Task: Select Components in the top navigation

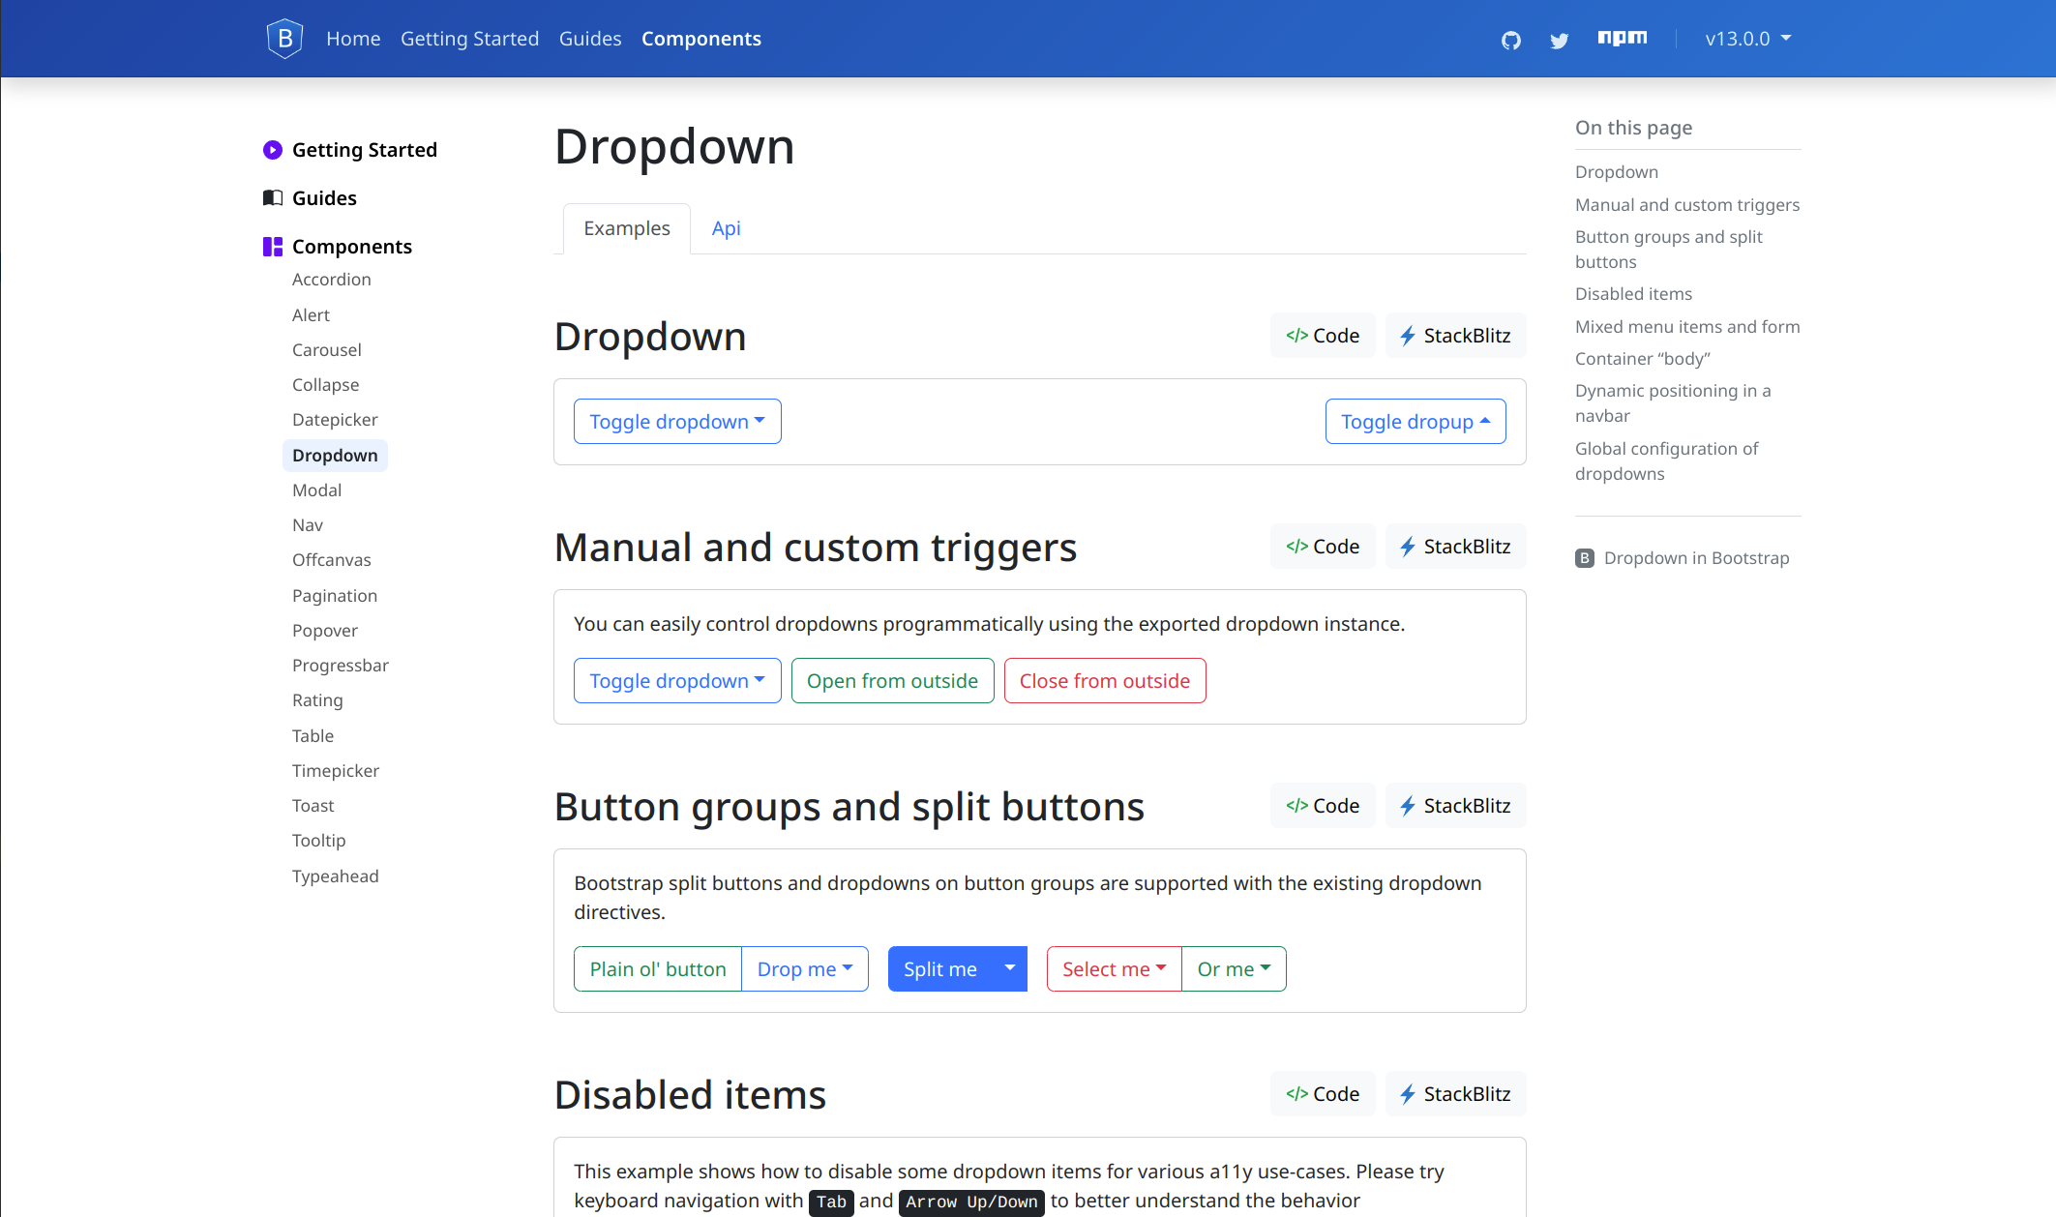Action: coord(700,39)
